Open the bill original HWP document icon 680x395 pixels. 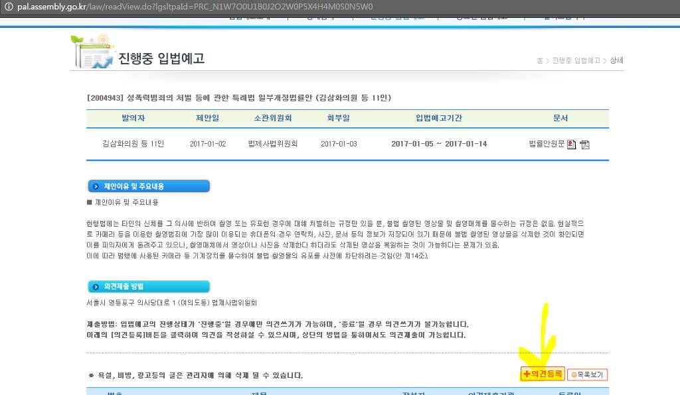pos(570,144)
